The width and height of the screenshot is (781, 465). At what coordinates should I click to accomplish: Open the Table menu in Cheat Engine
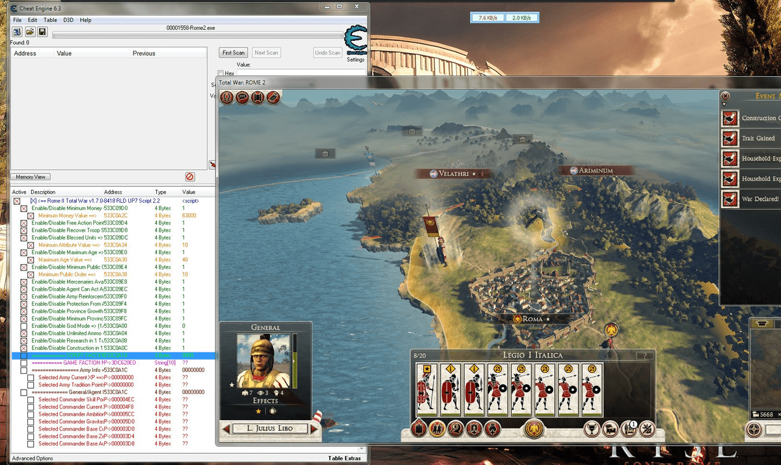(49, 20)
